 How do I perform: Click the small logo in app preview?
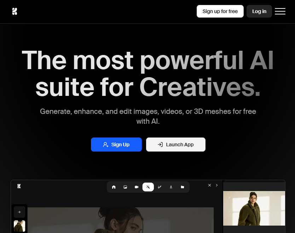pyautogui.click(x=19, y=186)
